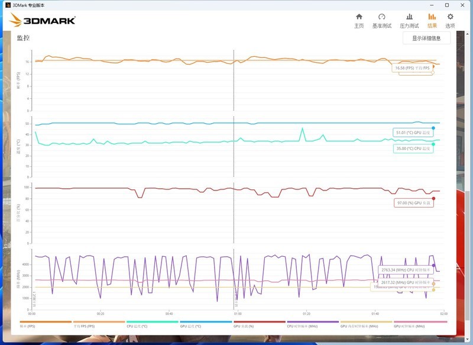Click the 监控 section heading
The image size is (473, 345).
[23, 38]
